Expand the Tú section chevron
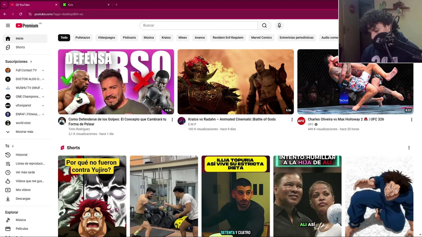 pos(13,146)
